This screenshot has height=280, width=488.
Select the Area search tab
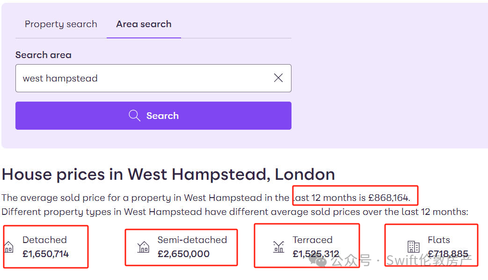(x=144, y=24)
